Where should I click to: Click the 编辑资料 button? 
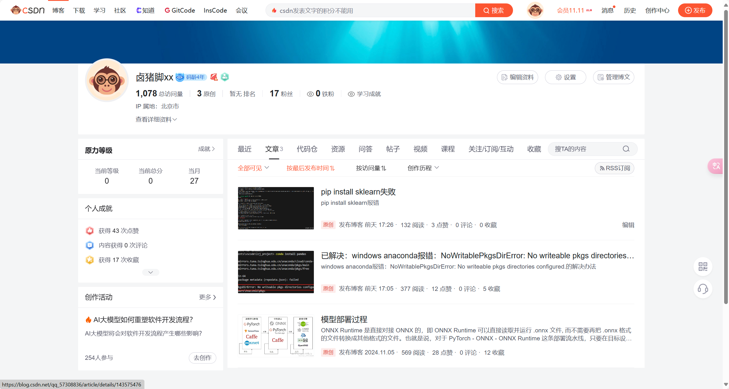pos(517,77)
